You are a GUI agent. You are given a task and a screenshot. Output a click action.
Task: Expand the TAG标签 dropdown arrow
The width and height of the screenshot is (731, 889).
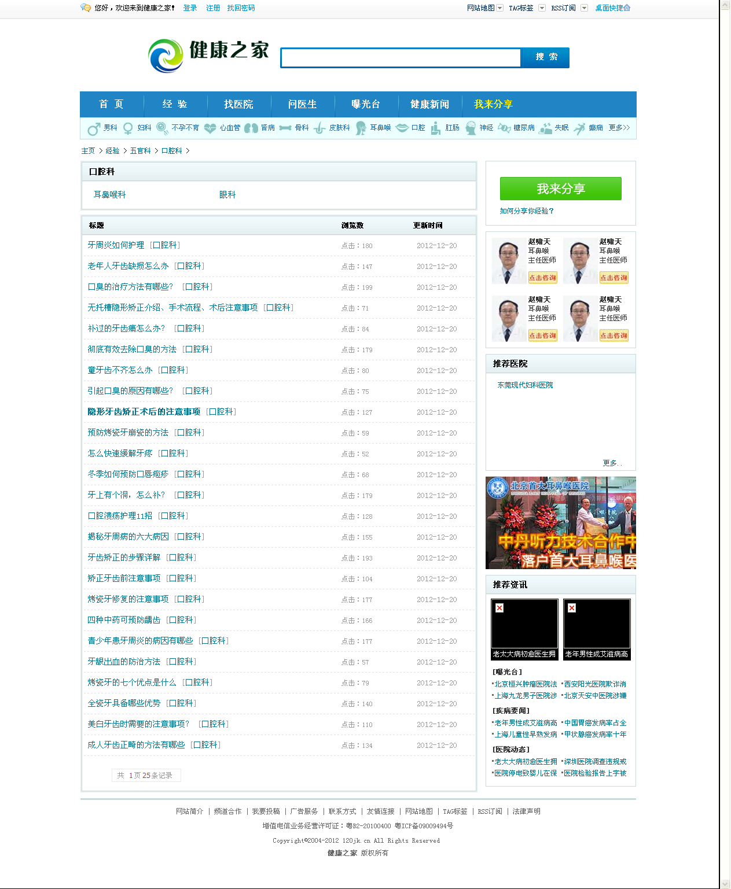[x=542, y=8]
